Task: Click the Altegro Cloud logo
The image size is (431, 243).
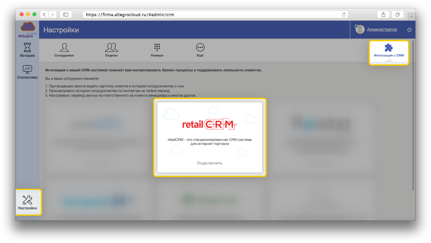Action: click(x=27, y=30)
